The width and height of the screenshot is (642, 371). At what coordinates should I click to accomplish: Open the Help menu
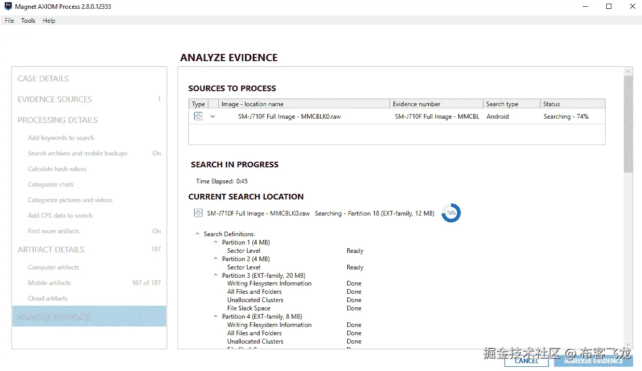click(x=49, y=21)
